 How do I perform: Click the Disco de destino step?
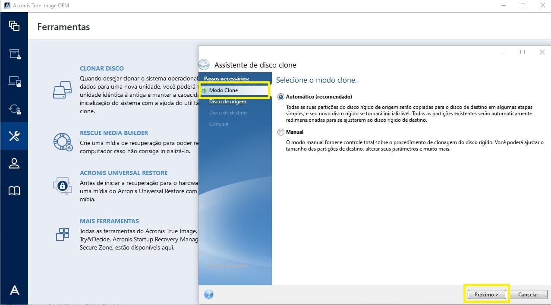point(228,113)
